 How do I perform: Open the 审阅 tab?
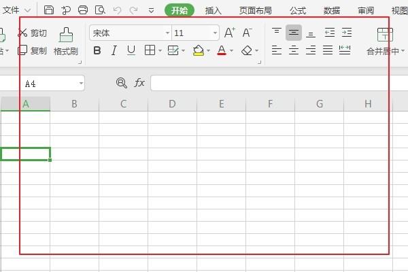(x=366, y=10)
